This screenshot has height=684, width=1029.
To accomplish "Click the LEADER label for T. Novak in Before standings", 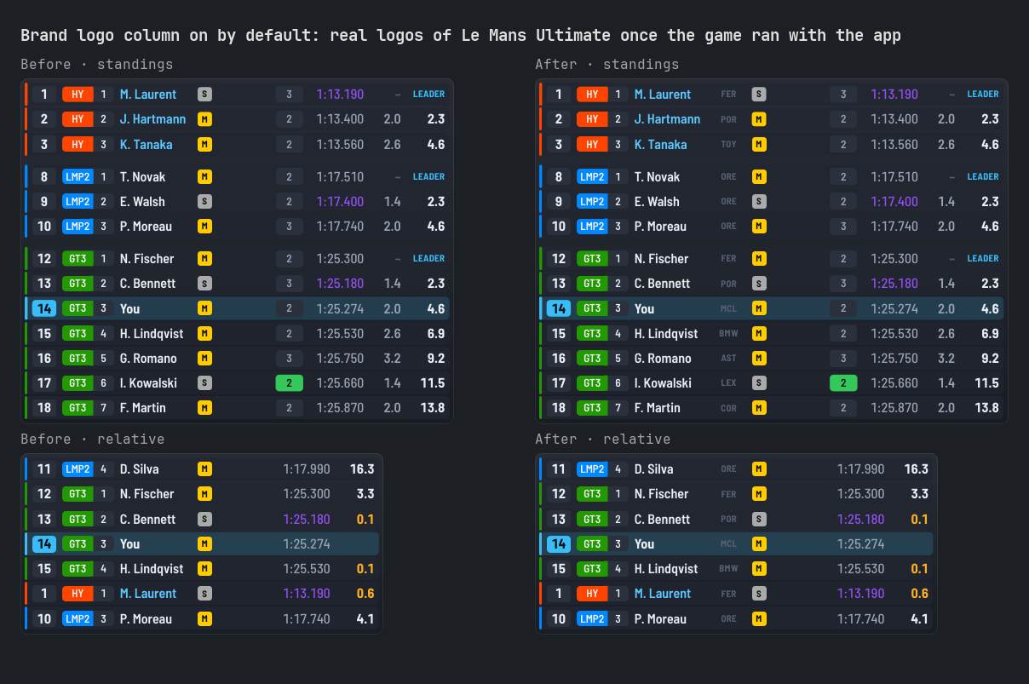I will tap(428, 177).
